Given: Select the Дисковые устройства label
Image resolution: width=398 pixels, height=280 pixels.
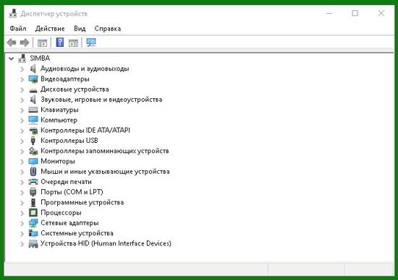Looking at the screenshot, I should [x=75, y=89].
